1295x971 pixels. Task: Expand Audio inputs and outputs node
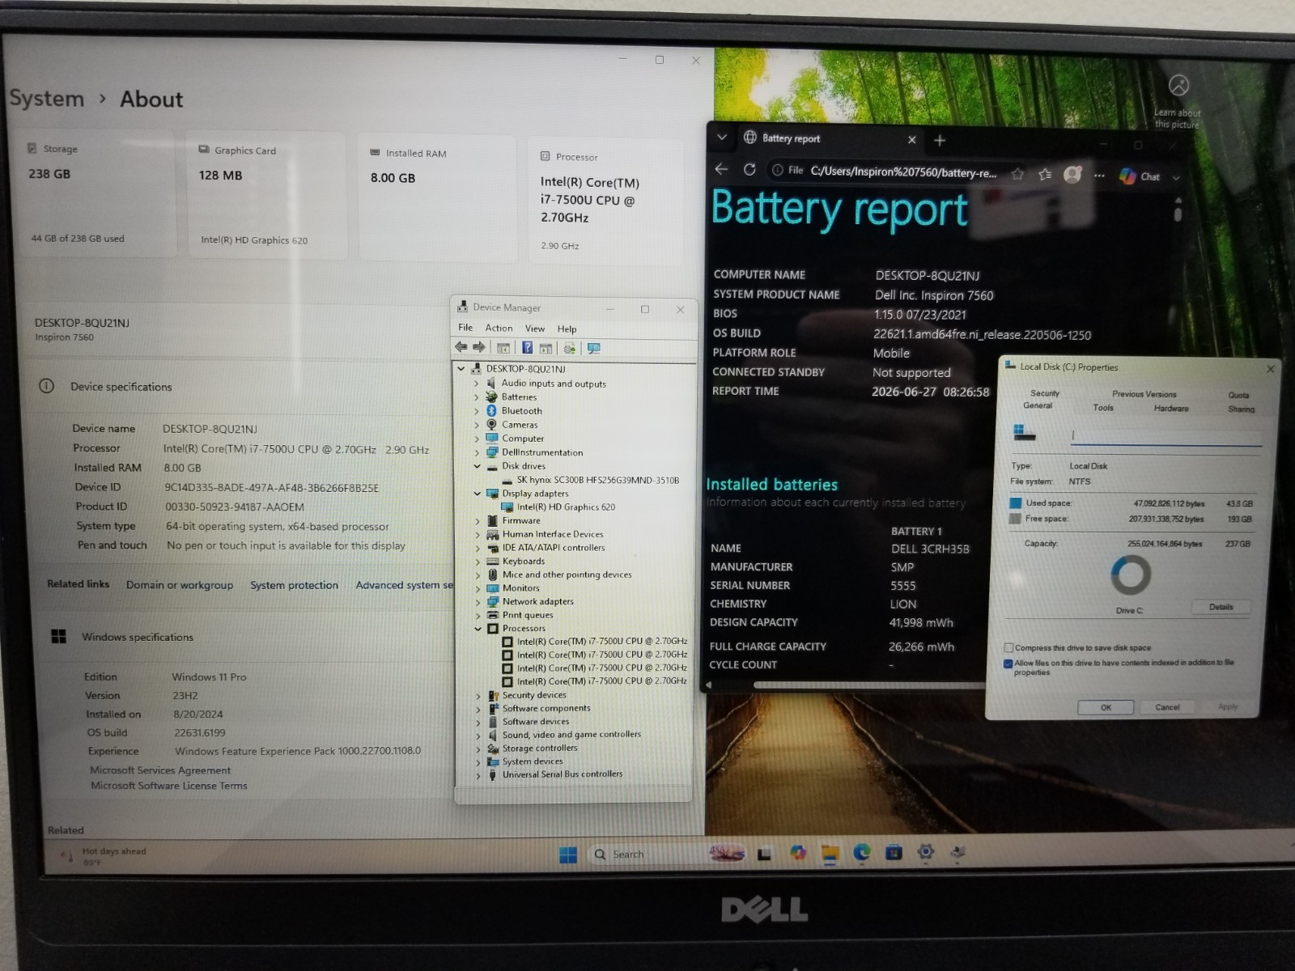pos(476,384)
